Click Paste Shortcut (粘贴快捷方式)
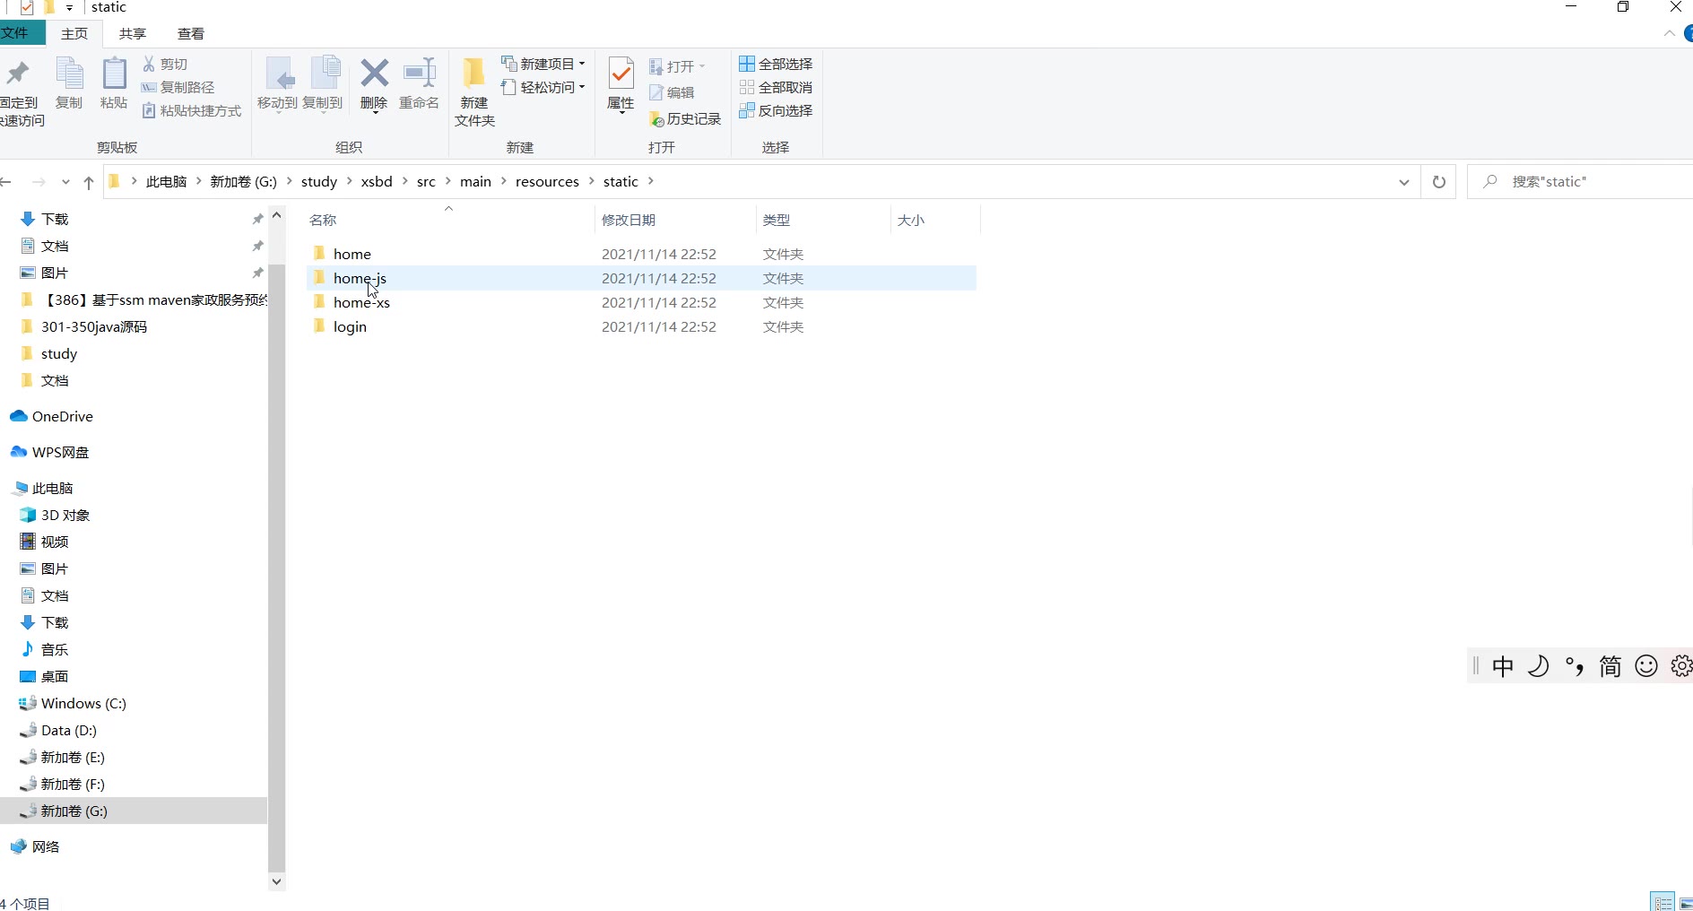This screenshot has height=911, width=1693. (192, 110)
